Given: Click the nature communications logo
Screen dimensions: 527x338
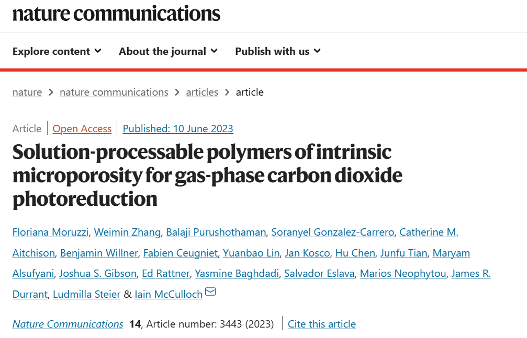Looking at the screenshot, I should [116, 14].
